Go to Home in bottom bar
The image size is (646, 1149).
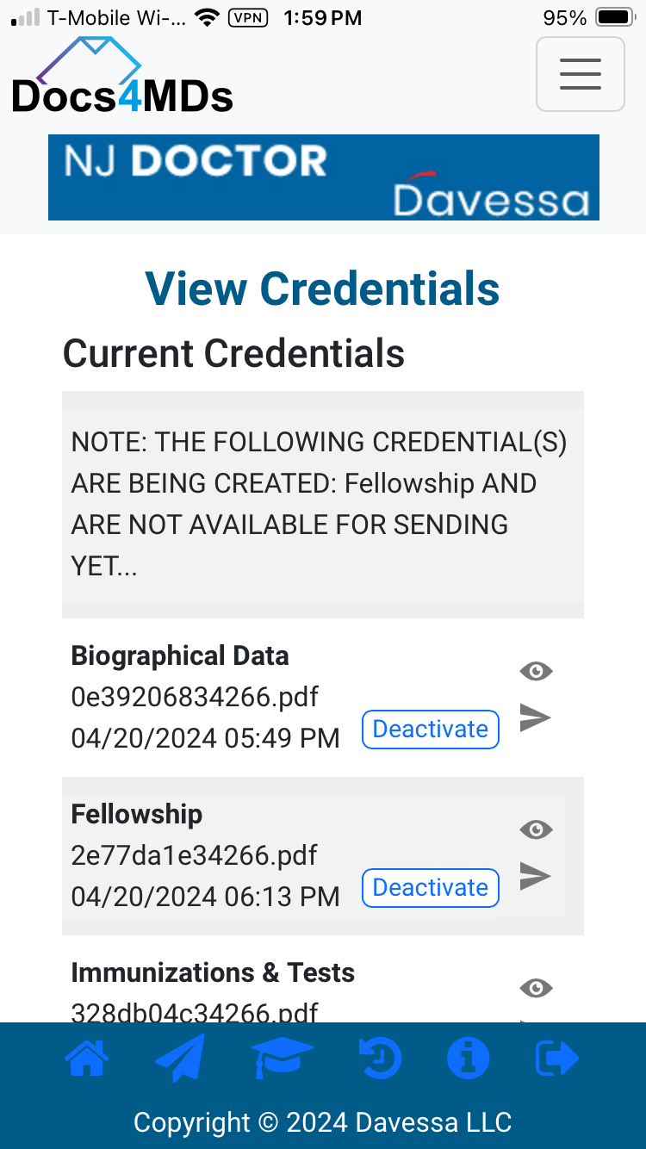(x=88, y=1059)
